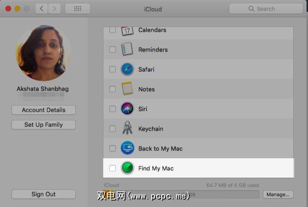
Task: Click the Notes label
Action: [147, 89]
